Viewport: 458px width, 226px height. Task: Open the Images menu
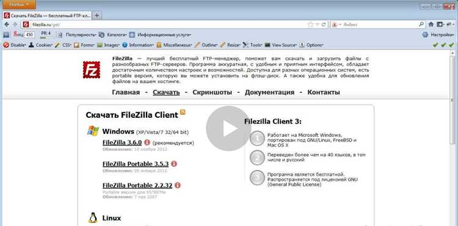coord(112,45)
